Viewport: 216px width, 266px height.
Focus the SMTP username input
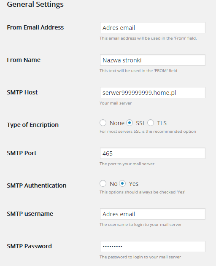click(x=153, y=214)
